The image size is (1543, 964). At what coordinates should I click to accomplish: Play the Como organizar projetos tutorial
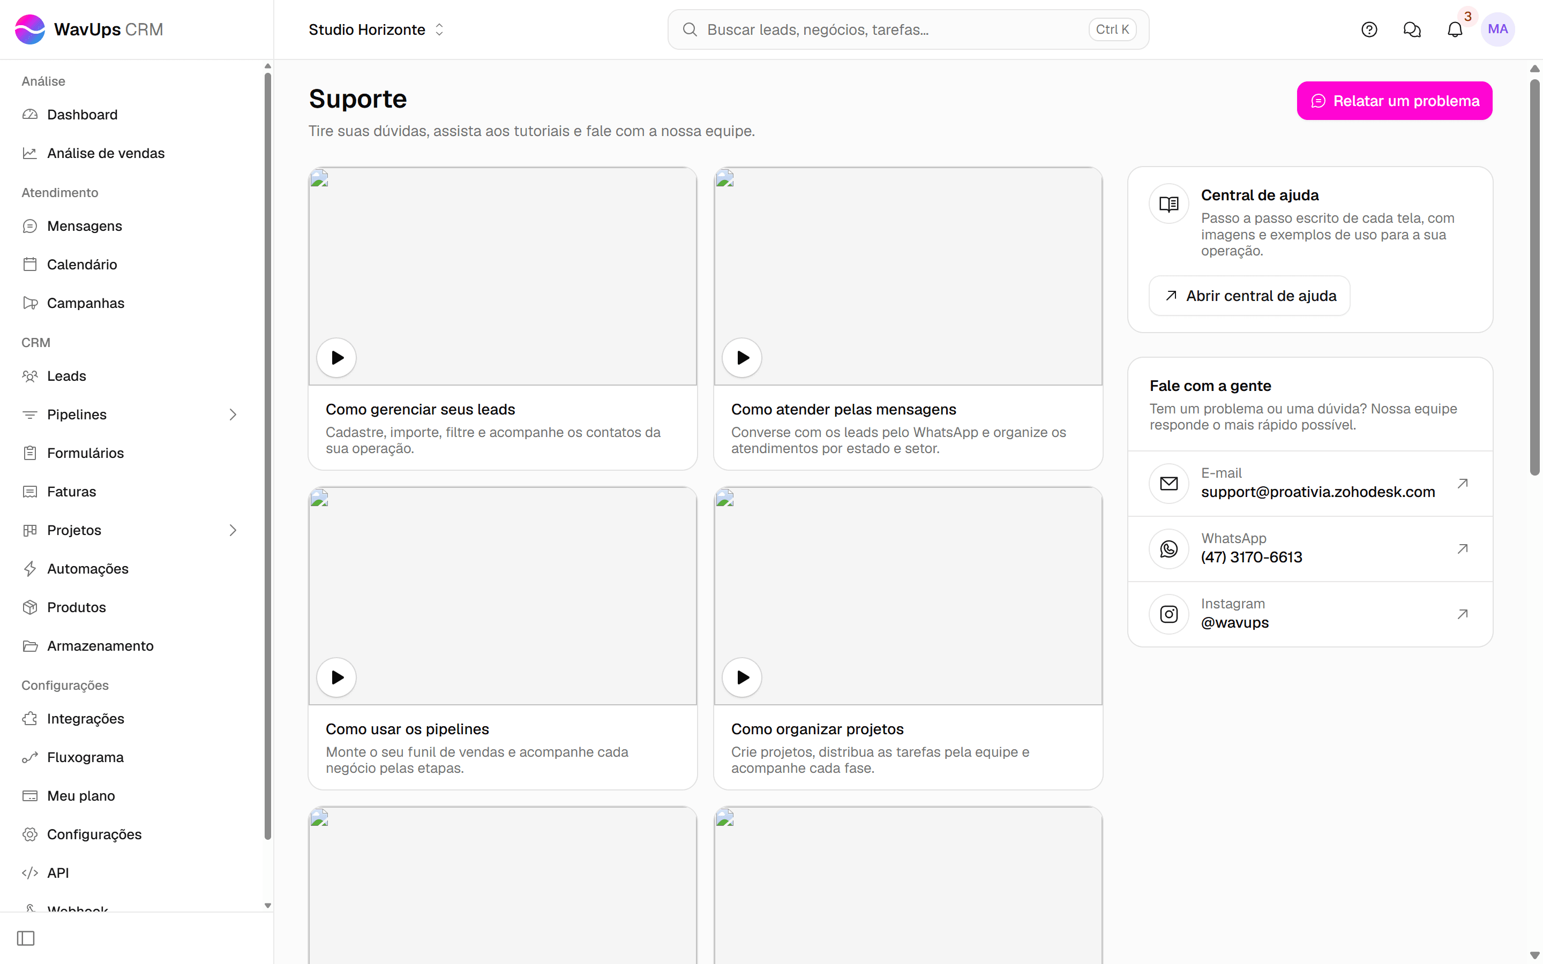pos(742,676)
